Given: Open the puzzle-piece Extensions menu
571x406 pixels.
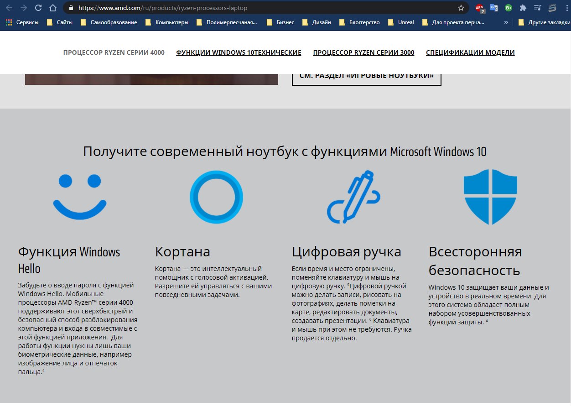Looking at the screenshot, I should [x=523, y=8].
